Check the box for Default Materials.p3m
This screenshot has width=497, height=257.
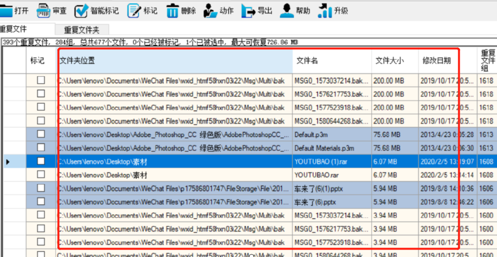pyautogui.click(x=41, y=147)
